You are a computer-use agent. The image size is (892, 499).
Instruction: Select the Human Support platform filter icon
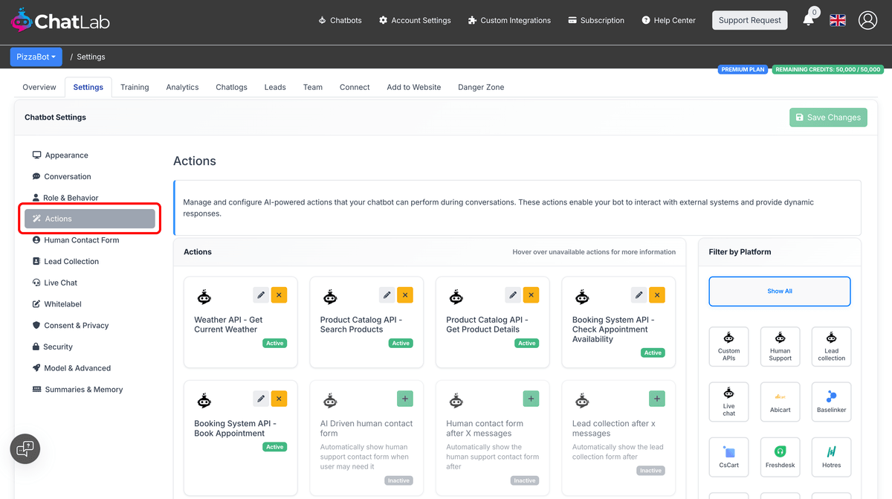click(x=780, y=346)
